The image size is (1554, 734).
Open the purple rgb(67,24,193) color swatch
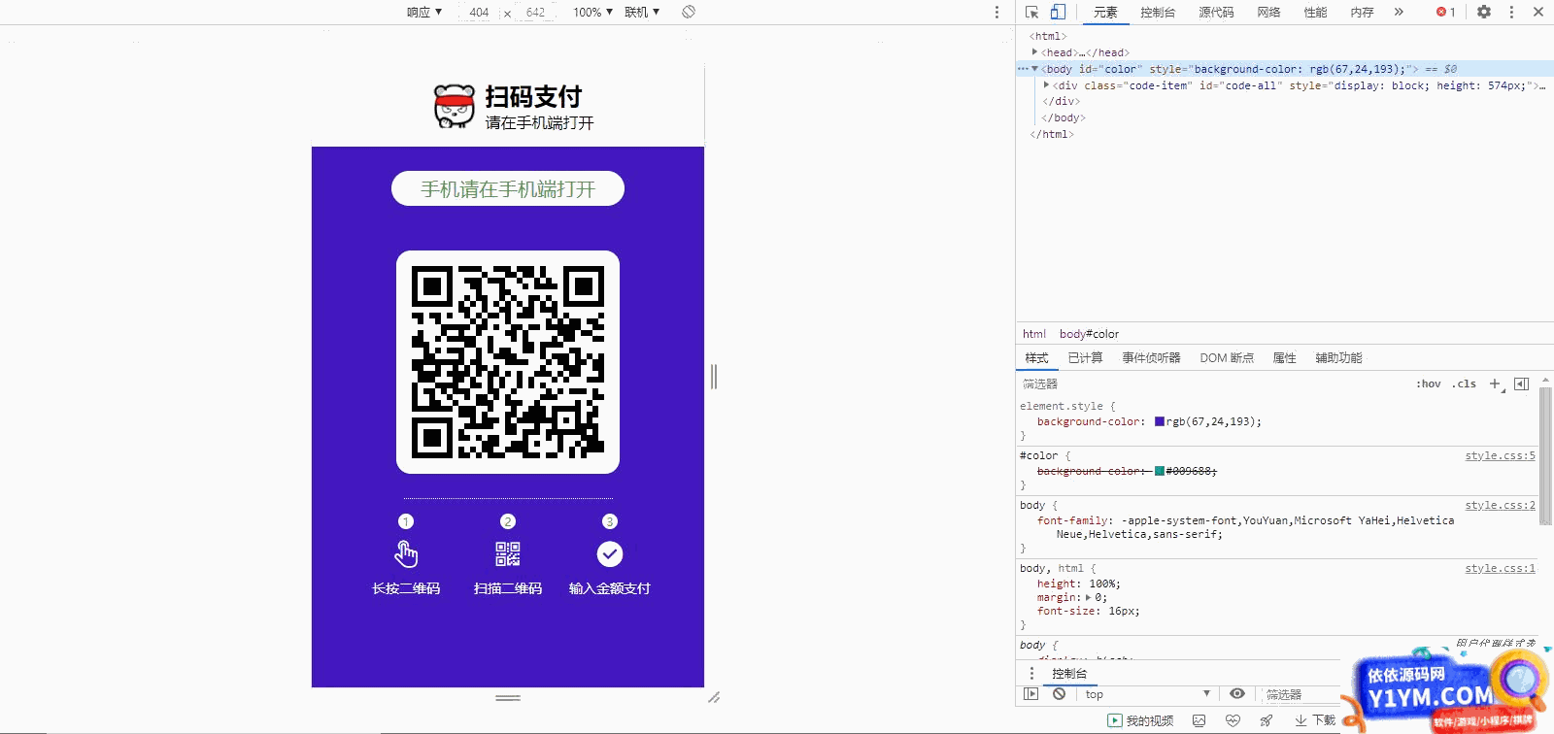coord(1159,421)
